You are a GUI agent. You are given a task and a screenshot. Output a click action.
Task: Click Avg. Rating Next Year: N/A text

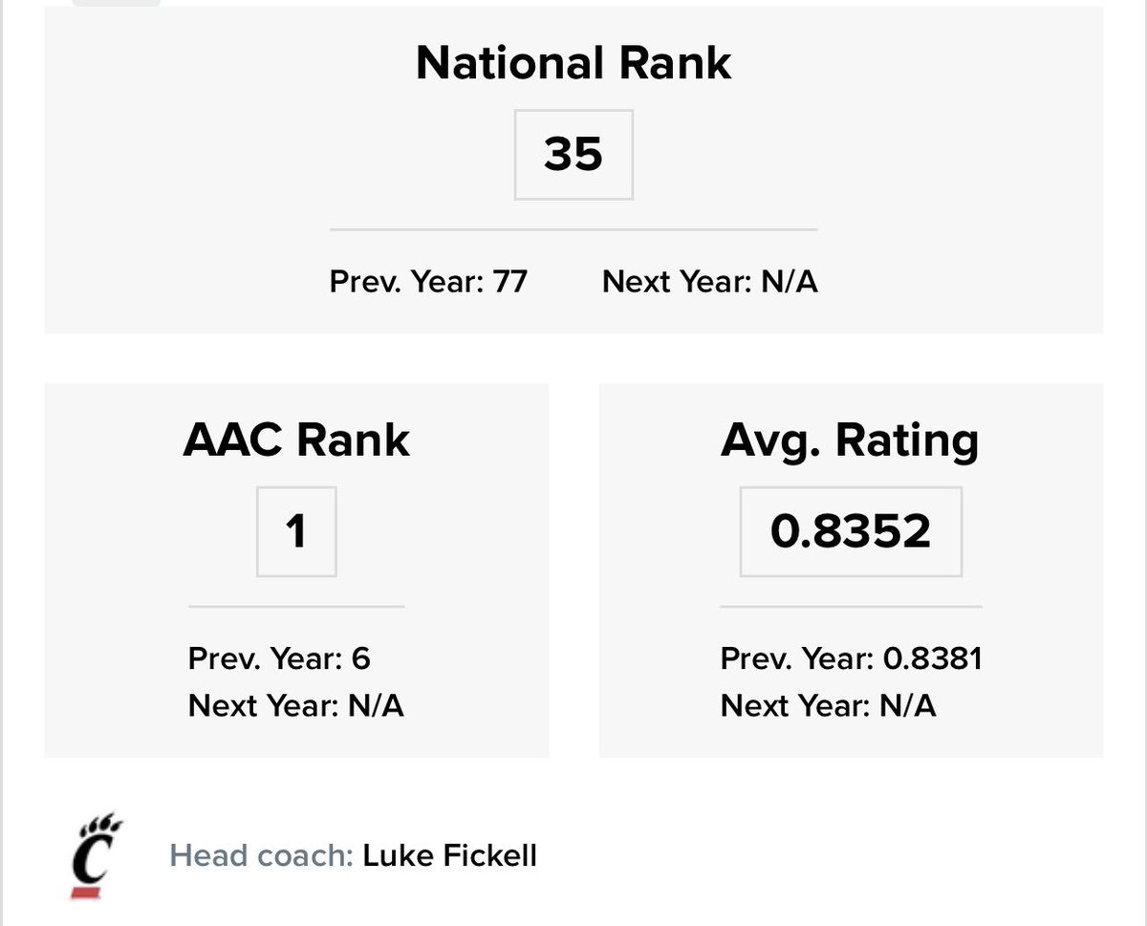pos(829,705)
